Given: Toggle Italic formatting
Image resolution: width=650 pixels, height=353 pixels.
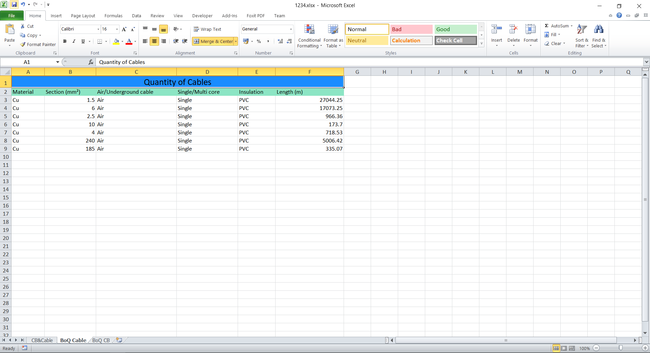Looking at the screenshot, I should coord(74,41).
